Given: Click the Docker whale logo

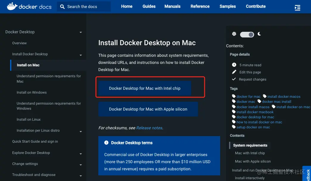Looking at the screenshot, I should point(12,7).
